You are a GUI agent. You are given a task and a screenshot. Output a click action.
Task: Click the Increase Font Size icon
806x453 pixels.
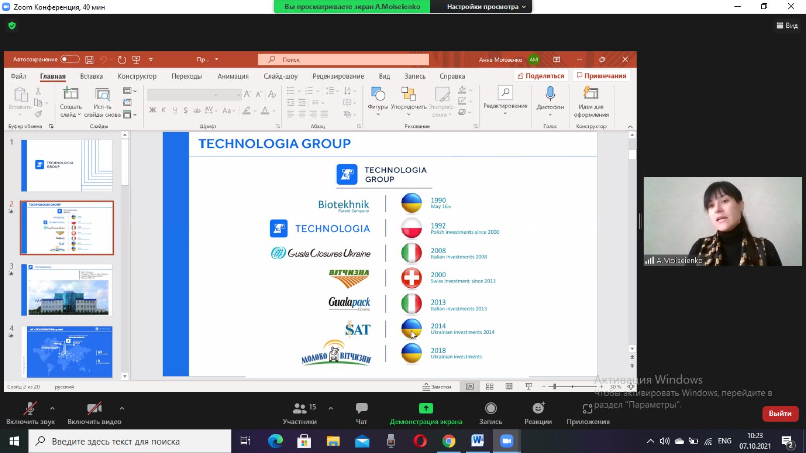tap(247, 94)
